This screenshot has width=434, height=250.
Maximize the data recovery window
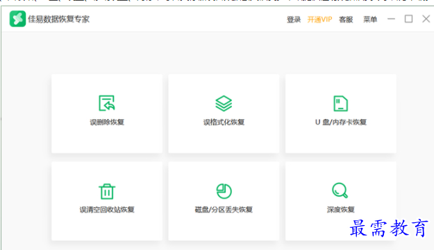(408, 19)
